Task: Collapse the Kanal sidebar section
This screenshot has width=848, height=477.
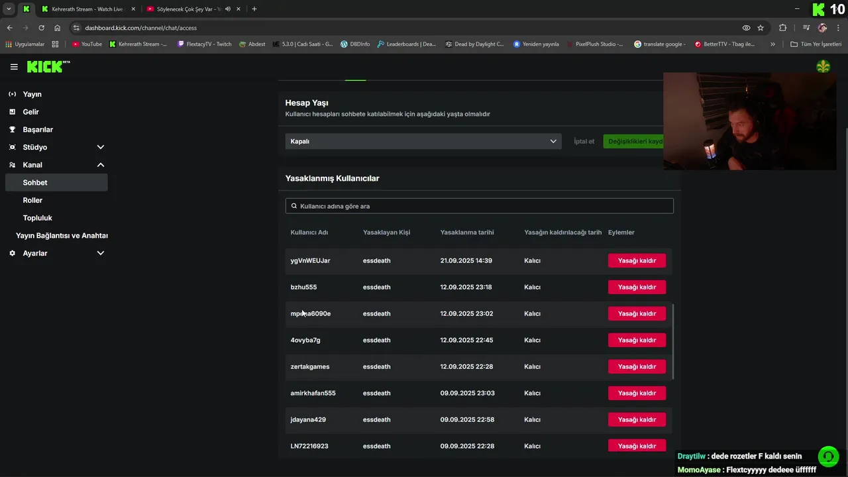Action: coord(100,165)
